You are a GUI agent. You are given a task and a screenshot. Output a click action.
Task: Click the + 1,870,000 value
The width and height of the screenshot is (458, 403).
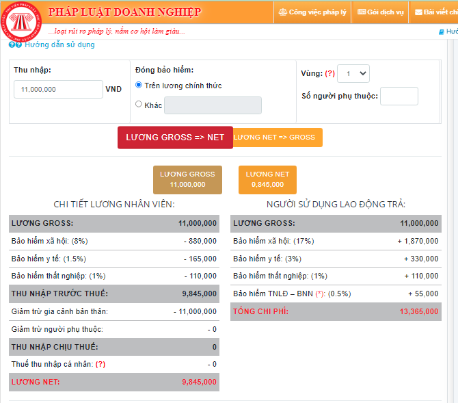418,241
